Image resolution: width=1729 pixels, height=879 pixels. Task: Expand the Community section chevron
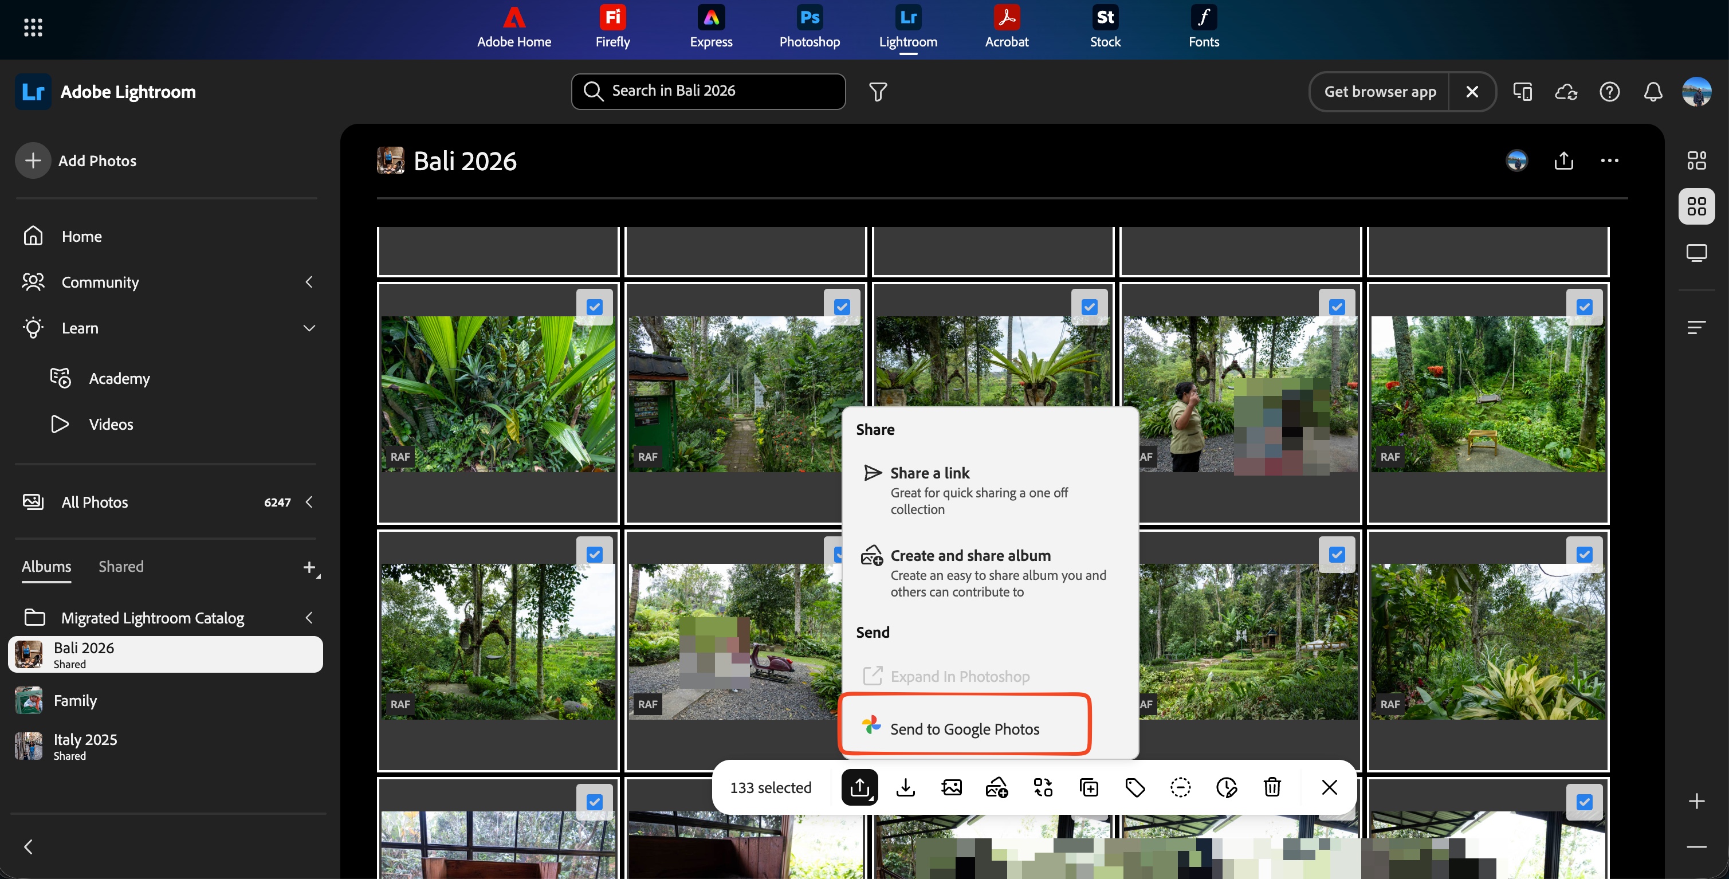(309, 282)
